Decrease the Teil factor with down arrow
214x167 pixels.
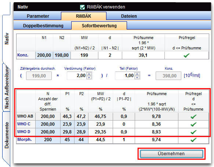(x=137, y=78)
